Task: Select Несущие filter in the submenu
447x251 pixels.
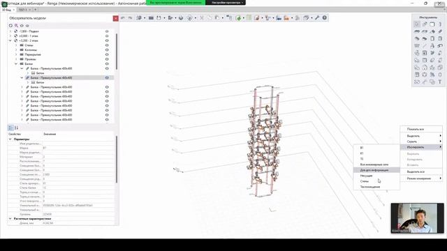Action: coord(376,176)
